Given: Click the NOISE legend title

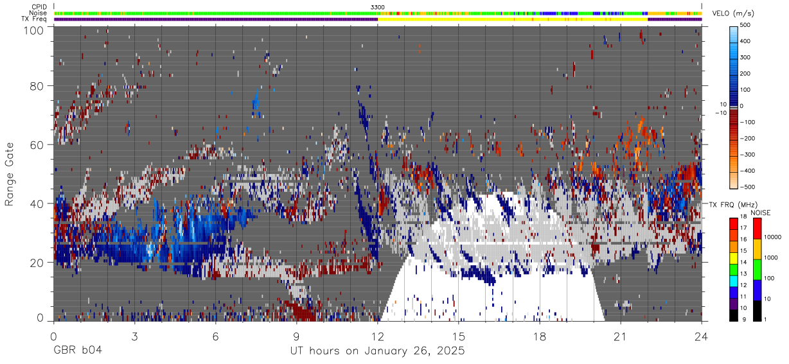Looking at the screenshot, I should tap(761, 212).
